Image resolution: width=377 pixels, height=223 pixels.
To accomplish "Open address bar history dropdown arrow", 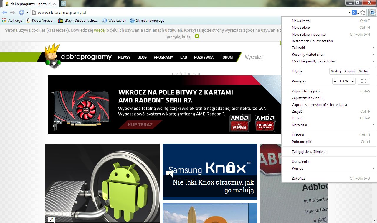I will (350, 13).
